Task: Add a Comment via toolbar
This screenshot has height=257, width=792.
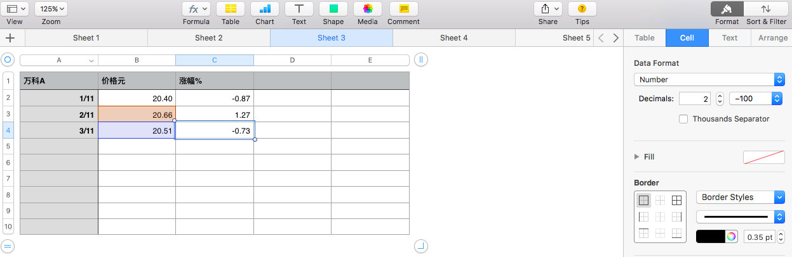Action: click(403, 9)
